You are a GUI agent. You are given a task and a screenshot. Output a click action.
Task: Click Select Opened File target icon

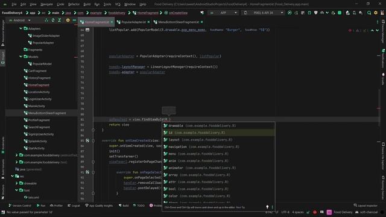(46, 20)
